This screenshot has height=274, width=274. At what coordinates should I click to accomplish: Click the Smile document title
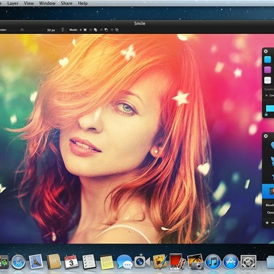coord(140,24)
